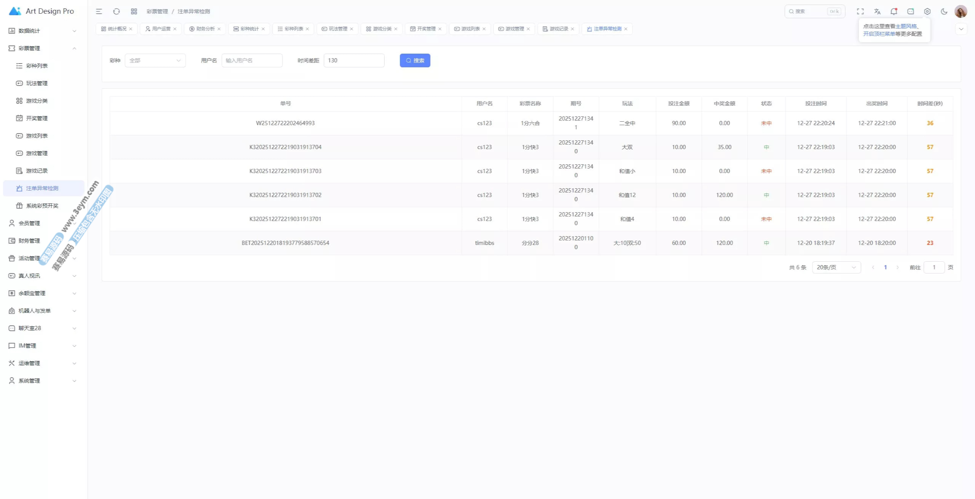Open the chat window icon in header
Viewport: 975px width, 499px height.
(910, 11)
